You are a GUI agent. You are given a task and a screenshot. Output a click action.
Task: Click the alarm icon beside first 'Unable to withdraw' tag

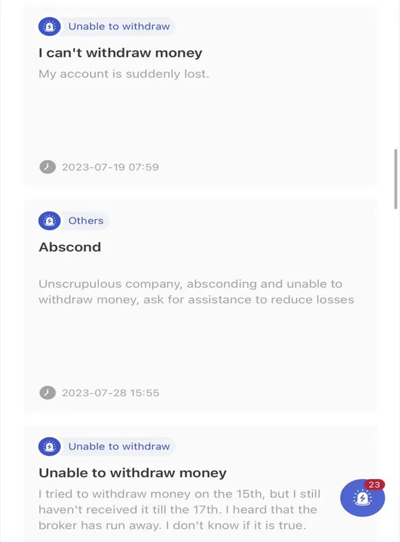49,26
